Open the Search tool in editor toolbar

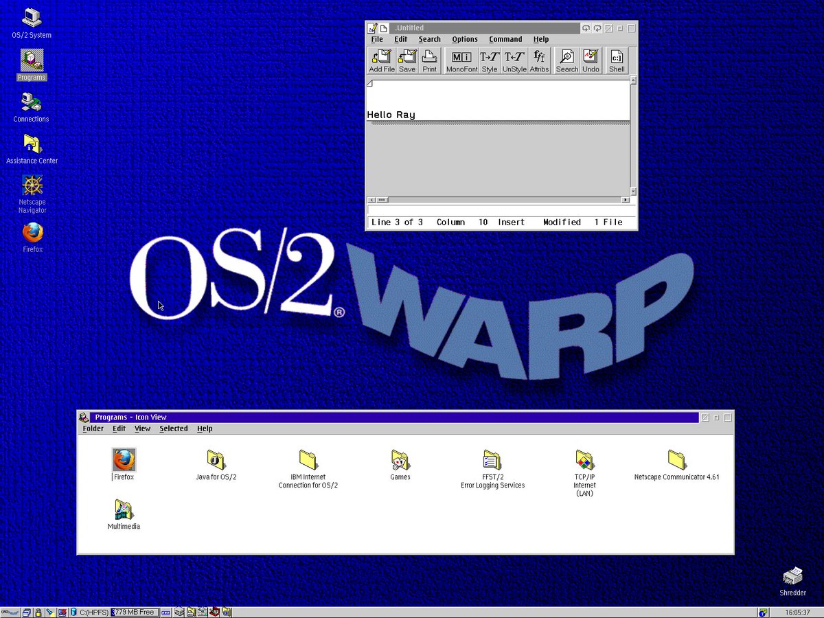pyautogui.click(x=567, y=60)
